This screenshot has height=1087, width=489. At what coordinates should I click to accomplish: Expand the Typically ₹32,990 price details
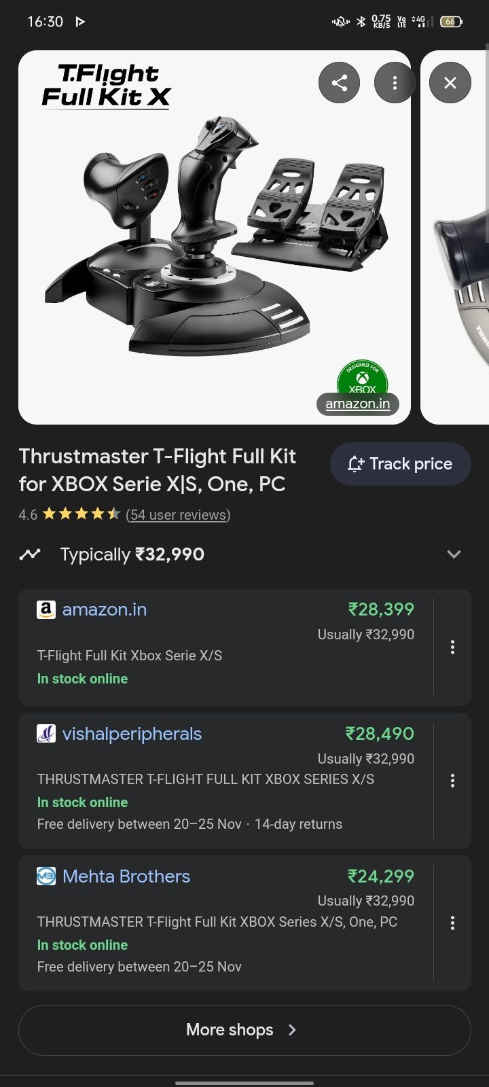pyautogui.click(x=454, y=554)
